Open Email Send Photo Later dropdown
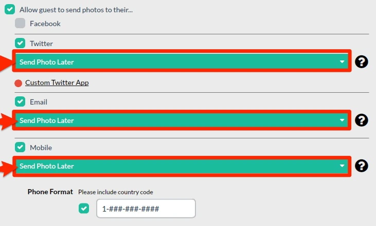This screenshot has width=376, height=226. (182, 120)
